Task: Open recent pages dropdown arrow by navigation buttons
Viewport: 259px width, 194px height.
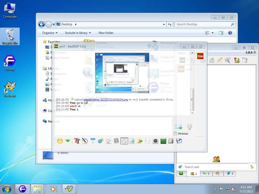Action: coord(54,25)
